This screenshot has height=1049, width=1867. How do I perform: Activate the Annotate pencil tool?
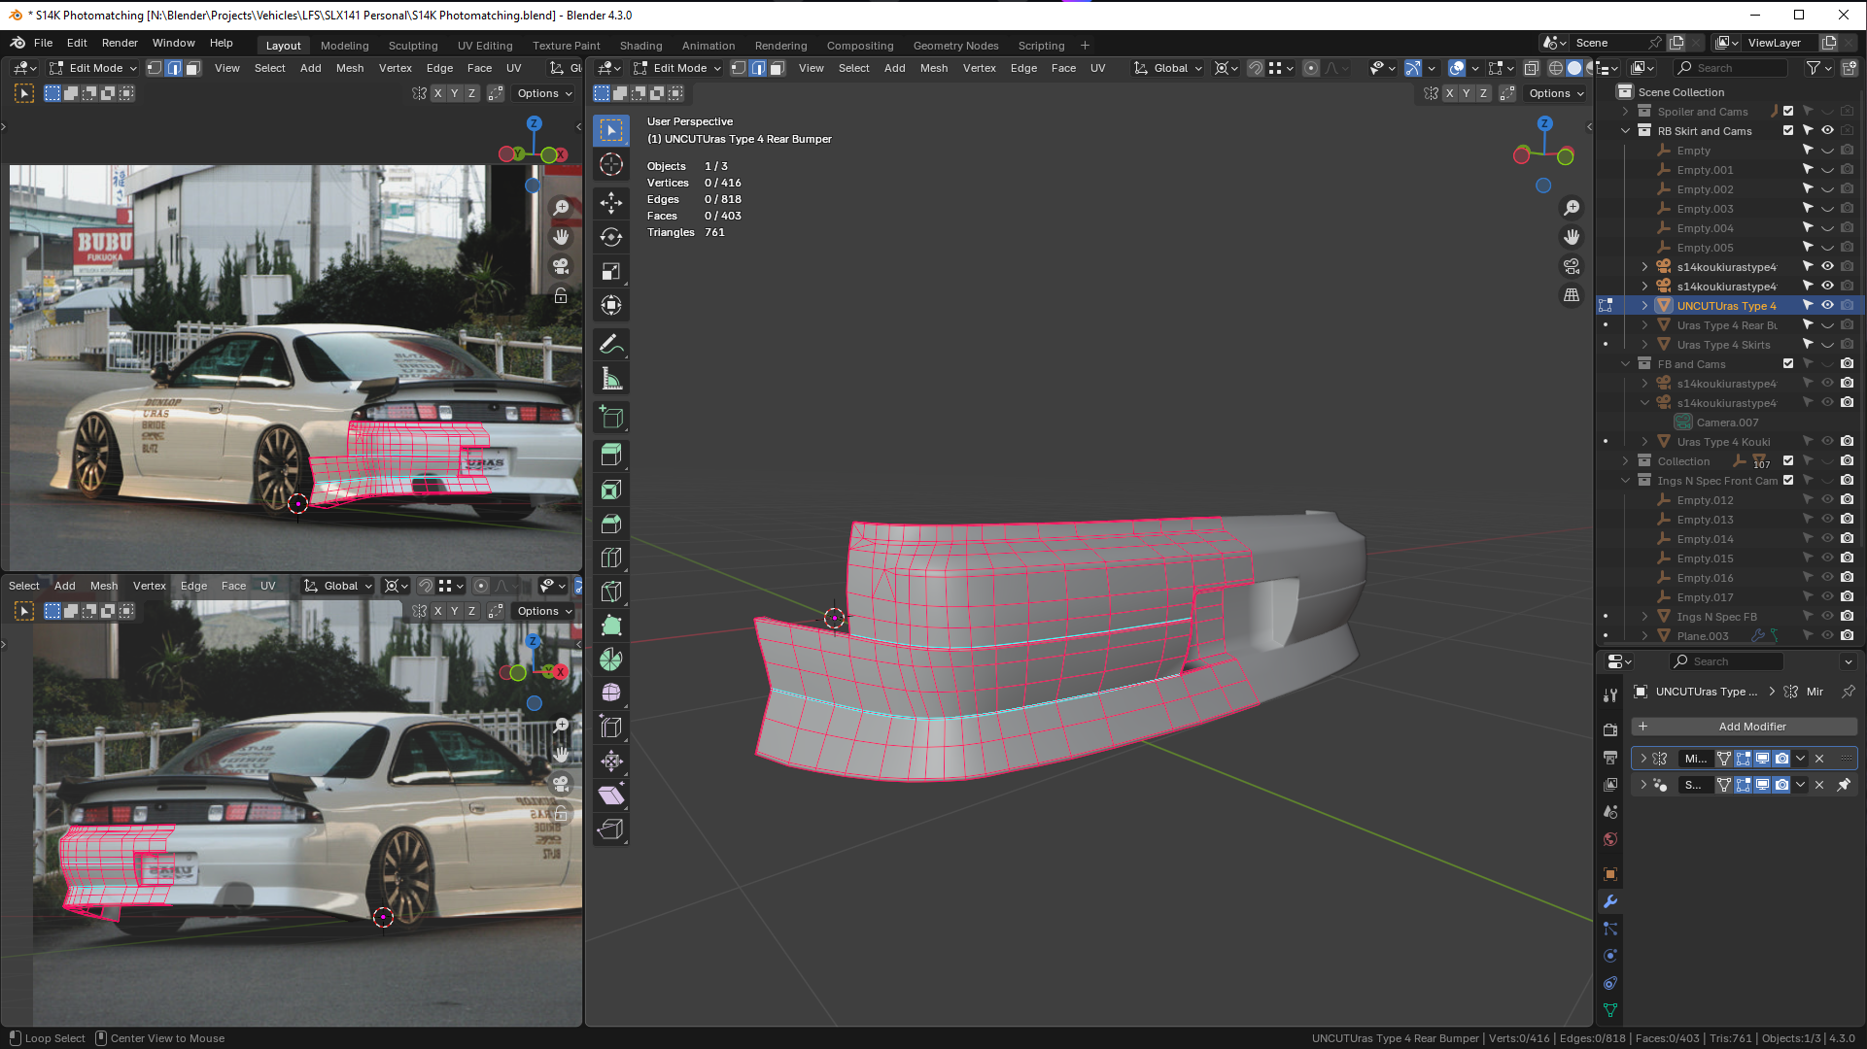[611, 345]
